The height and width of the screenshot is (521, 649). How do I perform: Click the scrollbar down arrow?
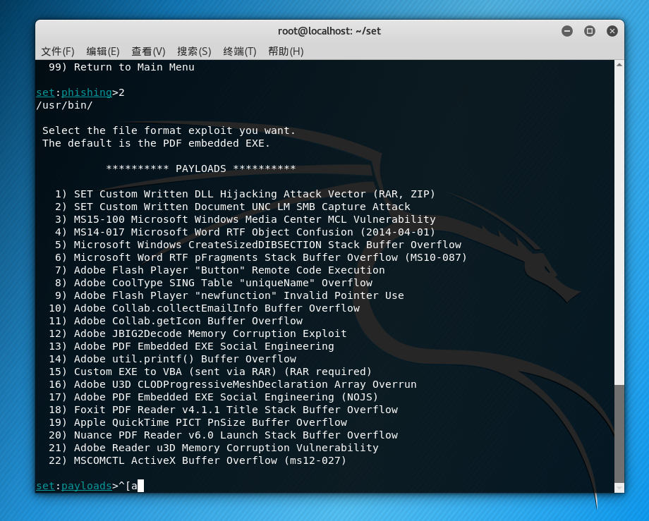[619, 488]
